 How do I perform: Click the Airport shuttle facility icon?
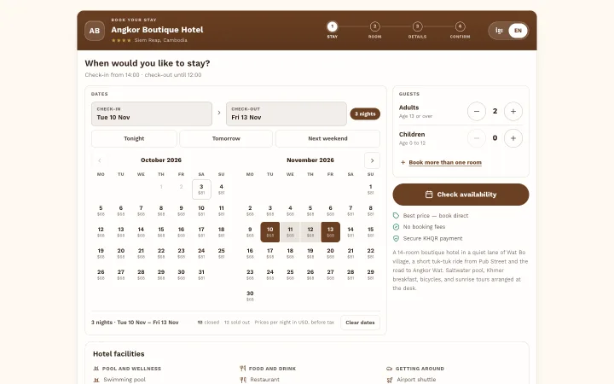[x=390, y=380]
